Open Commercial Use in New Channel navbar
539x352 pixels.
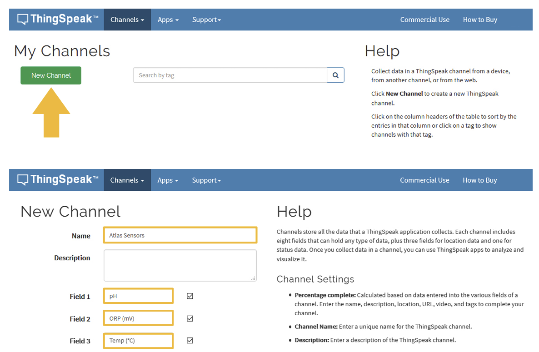point(424,180)
